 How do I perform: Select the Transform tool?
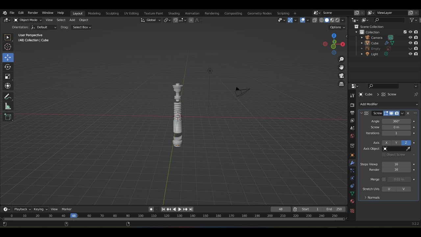8,86
